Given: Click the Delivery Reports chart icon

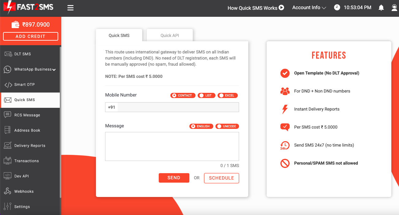Looking at the screenshot, I should (x=8, y=145).
